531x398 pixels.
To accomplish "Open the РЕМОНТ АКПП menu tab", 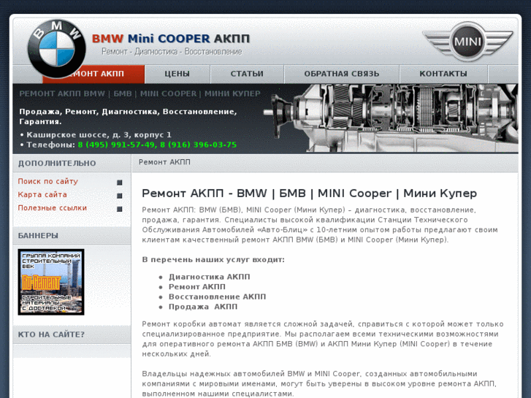I will (x=93, y=74).
